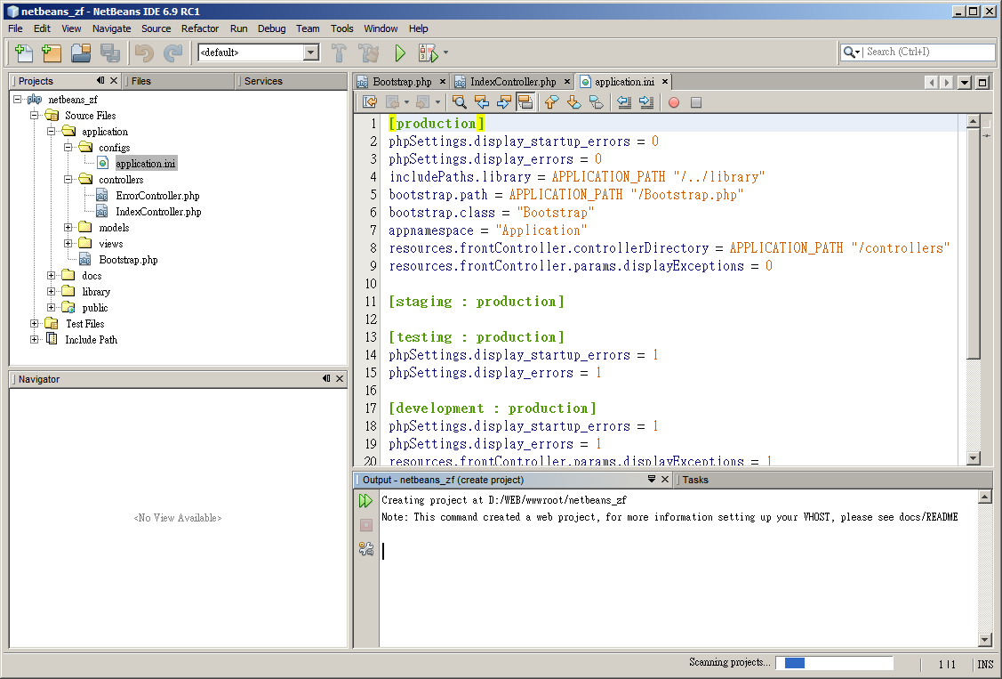
Task: Select Bootstrap.php in the project tree
Action: click(128, 260)
